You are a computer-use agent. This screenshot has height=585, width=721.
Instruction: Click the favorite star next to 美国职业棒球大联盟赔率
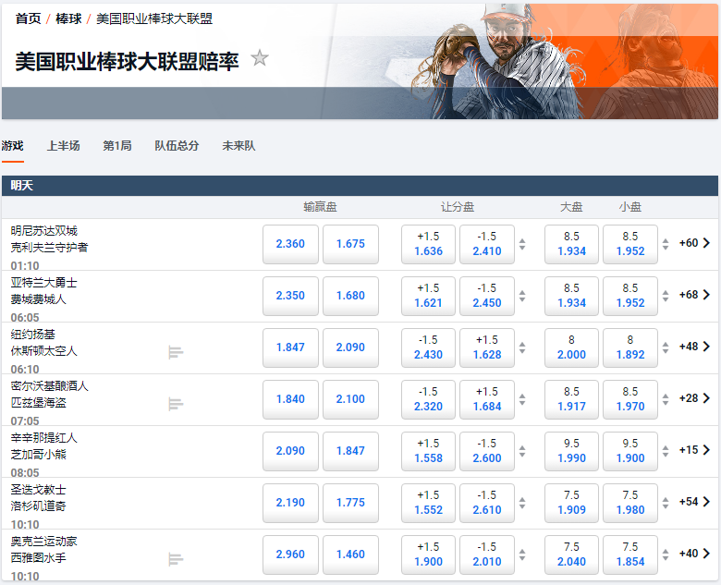(260, 59)
